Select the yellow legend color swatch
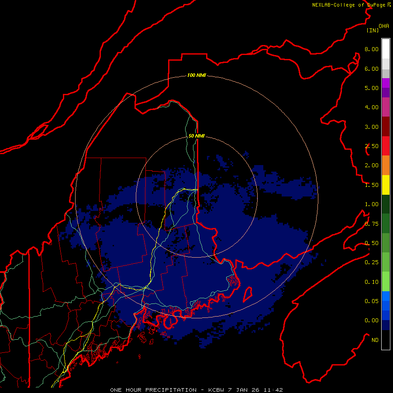 (386, 185)
